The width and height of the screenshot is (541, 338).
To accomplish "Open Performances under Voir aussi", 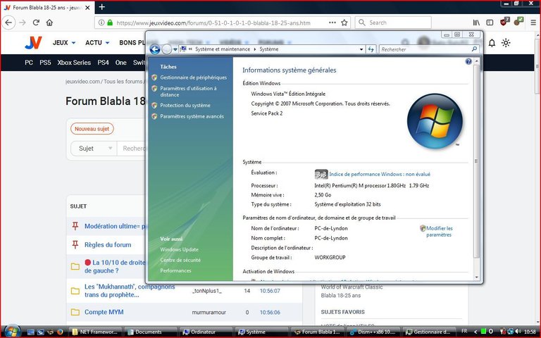I will [175, 270].
